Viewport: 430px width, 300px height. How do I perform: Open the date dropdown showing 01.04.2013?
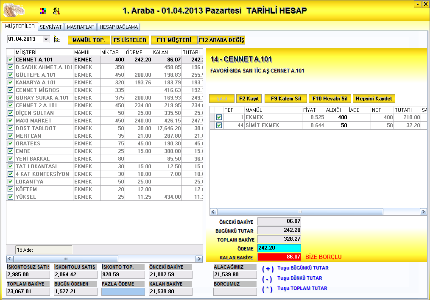tap(46, 39)
